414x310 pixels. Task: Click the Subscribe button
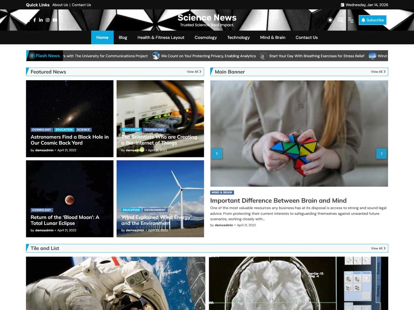372,20
